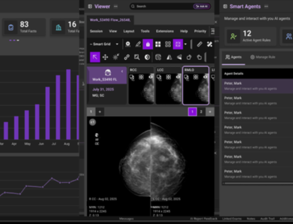Click the Smart Agents panel title icon
Image resolution: width=293 pixels, height=224 pixels.
coord(225,6)
